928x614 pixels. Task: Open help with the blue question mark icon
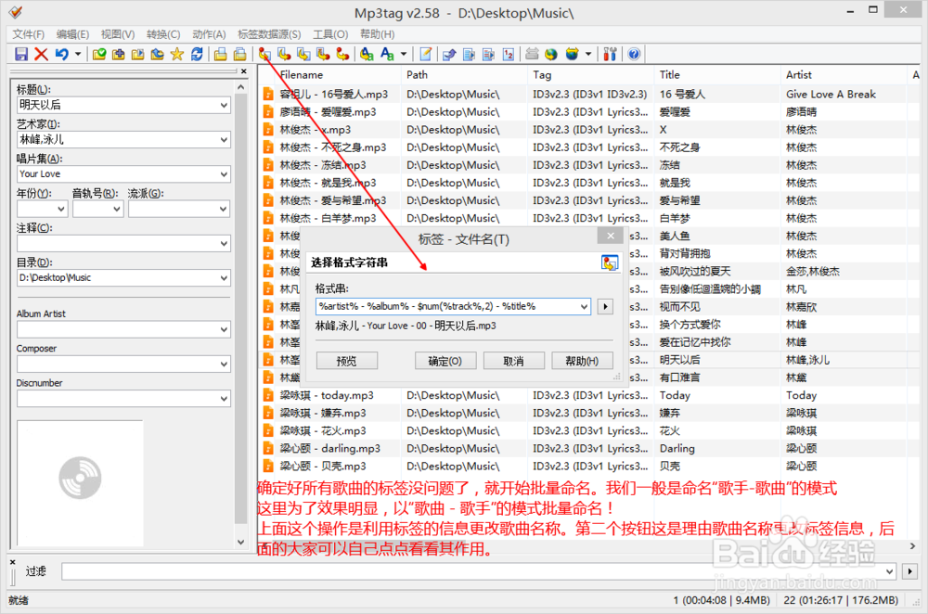click(x=634, y=55)
